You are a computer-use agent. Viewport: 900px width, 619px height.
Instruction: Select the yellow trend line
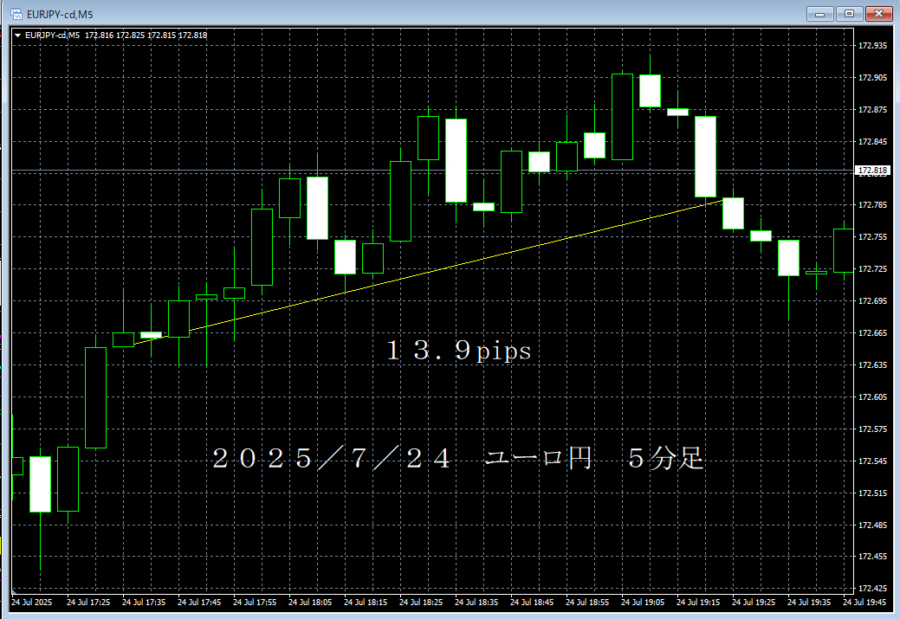coord(428,273)
